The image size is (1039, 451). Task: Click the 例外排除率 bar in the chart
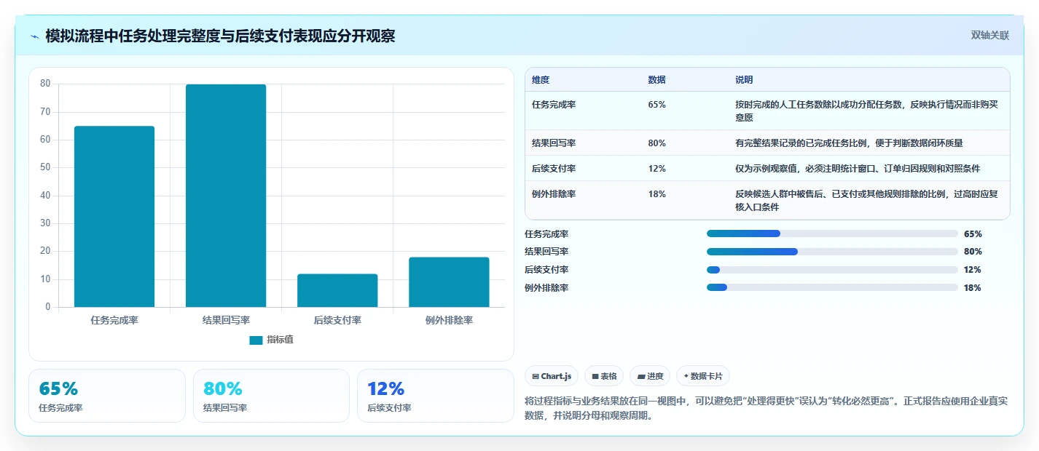449,282
